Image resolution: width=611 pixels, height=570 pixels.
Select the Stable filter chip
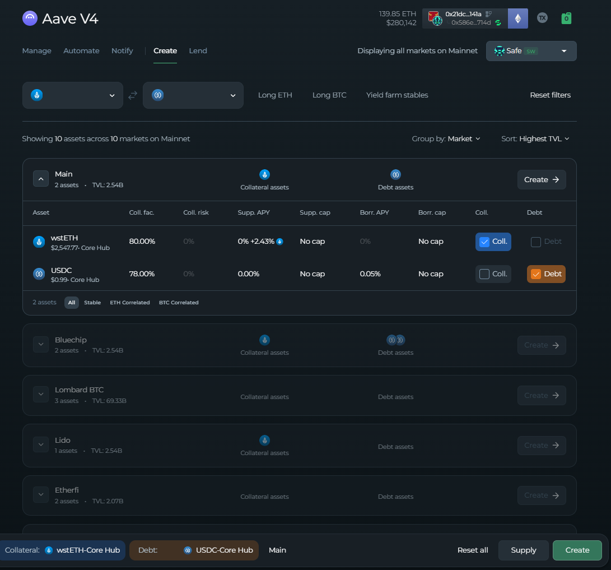tap(92, 303)
